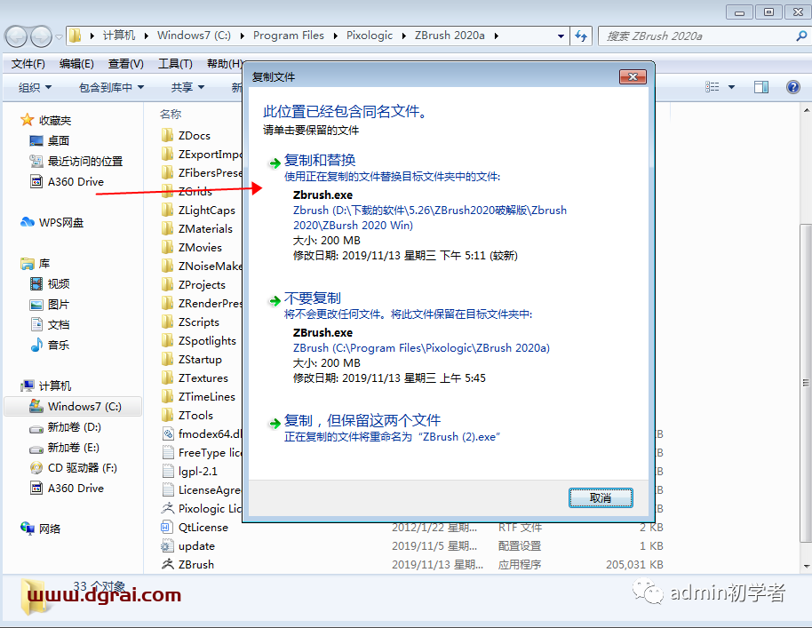812x628 pixels.
Task: Click the Back navigation arrow button
Action: click(x=17, y=36)
